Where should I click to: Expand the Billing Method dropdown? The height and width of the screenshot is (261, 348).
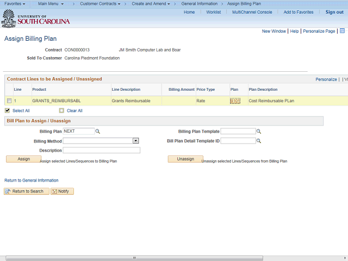[135, 141]
